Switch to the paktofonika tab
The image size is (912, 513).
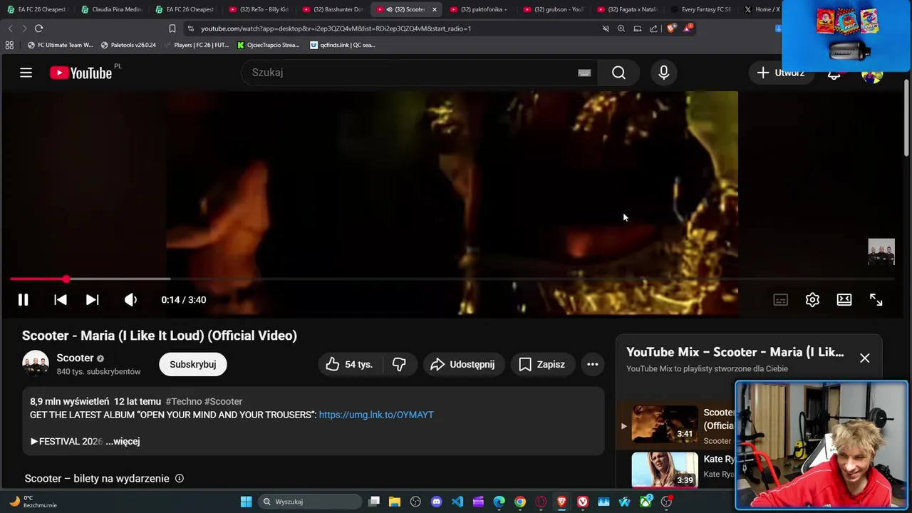pyautogui.click(x=480, y=9)
